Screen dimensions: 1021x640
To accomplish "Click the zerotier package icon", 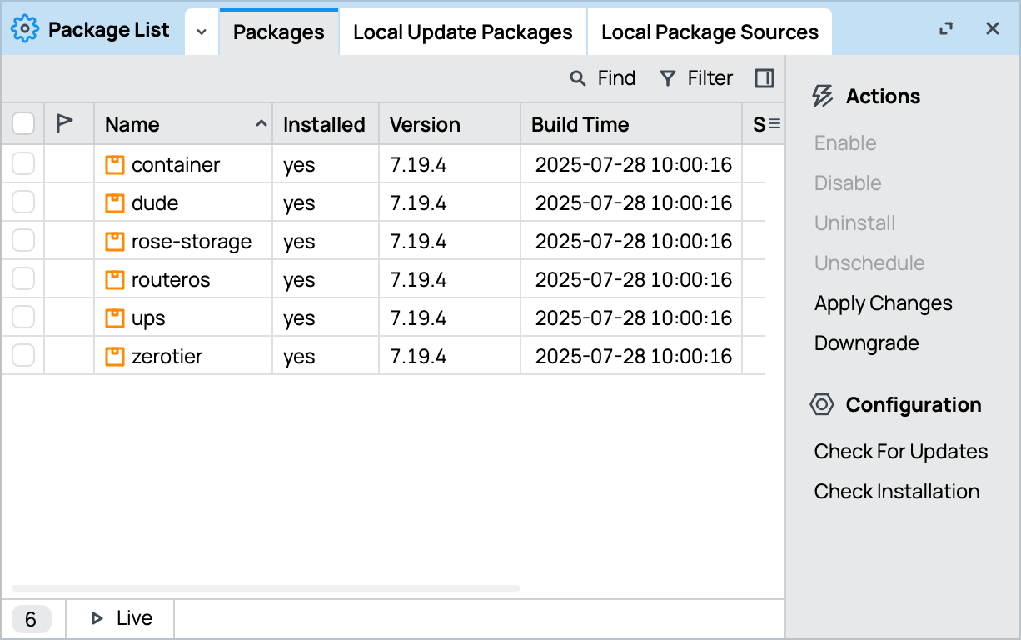I will [115, 357].
